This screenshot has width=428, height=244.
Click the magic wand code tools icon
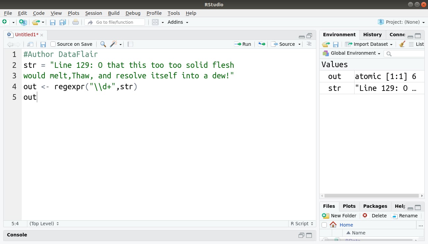[113, 44]
